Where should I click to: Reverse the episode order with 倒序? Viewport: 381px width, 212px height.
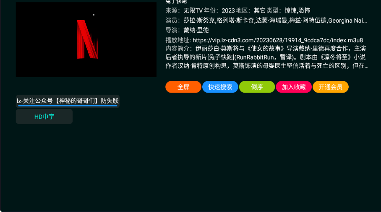(257, 87)
